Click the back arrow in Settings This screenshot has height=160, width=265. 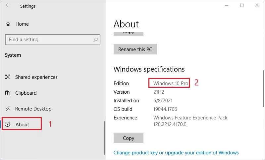tap(8, 5)
